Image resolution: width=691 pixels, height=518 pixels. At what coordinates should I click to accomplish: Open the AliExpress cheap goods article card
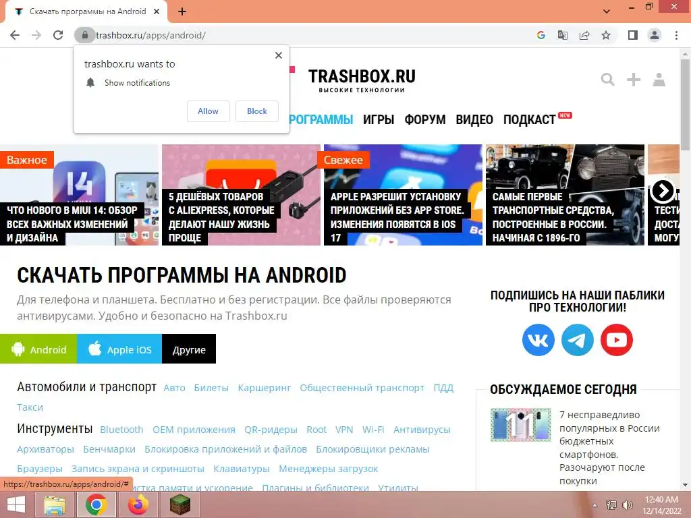[241, 195]
